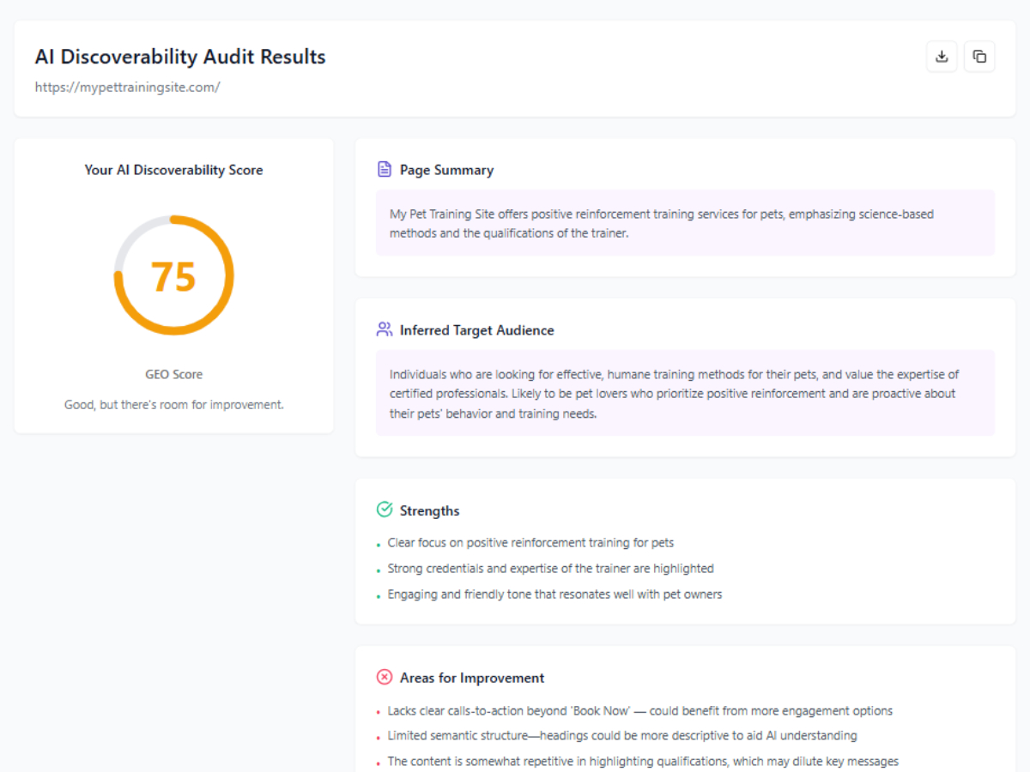The image size is (1030, 772).
Task: Click the Areas for Improvement heading
Action: point(472,678)
